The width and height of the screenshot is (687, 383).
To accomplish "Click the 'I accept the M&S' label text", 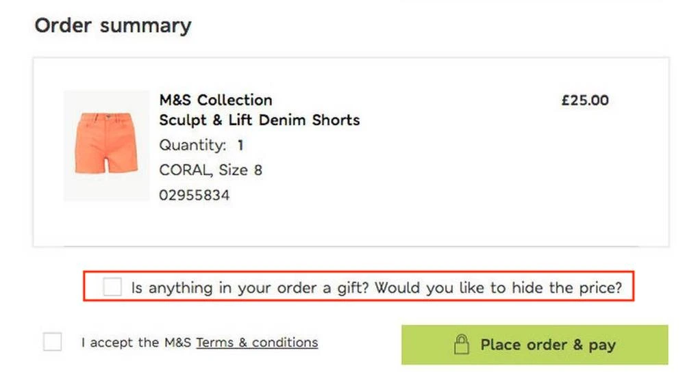I will [x=137, y=343].
